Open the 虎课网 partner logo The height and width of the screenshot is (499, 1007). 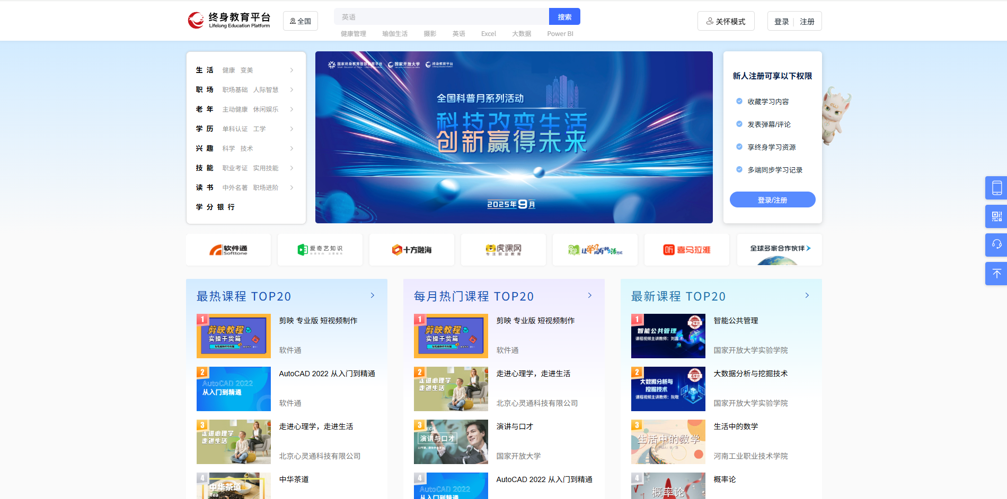[503, 249]
